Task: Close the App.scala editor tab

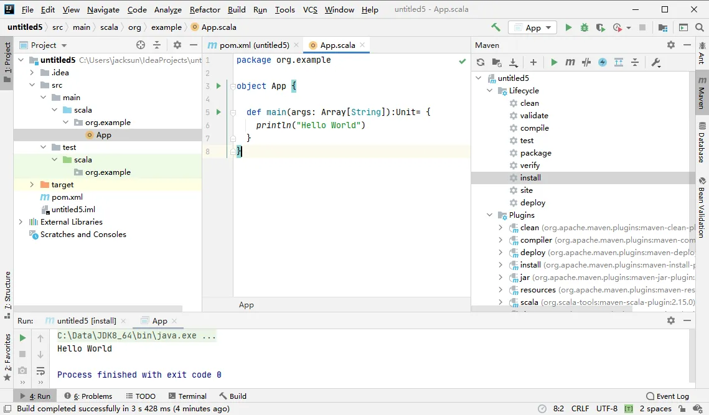Action: (362, 45)
